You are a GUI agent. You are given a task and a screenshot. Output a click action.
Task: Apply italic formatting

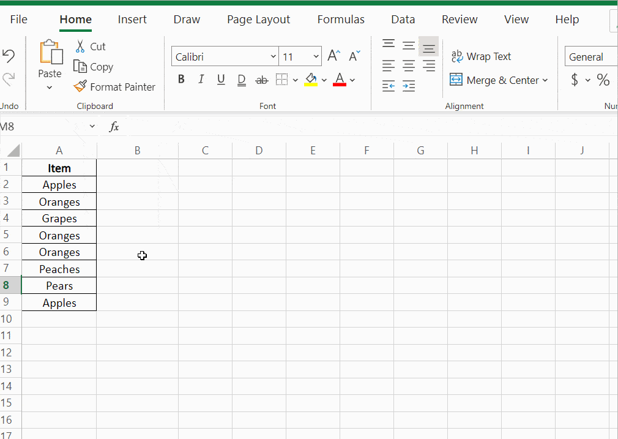[x=201, y=79]
